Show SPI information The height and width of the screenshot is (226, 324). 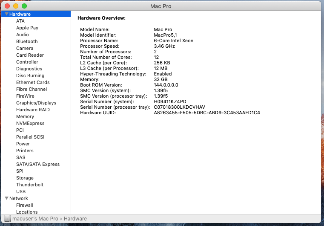coord(20,171)
